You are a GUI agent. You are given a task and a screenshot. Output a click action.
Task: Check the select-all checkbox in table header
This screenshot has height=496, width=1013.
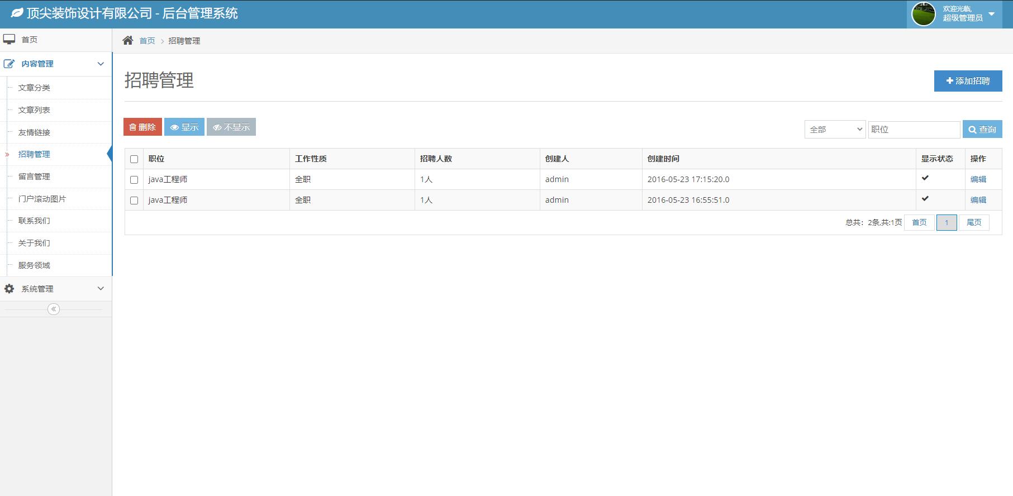click(x=134, y=159)
